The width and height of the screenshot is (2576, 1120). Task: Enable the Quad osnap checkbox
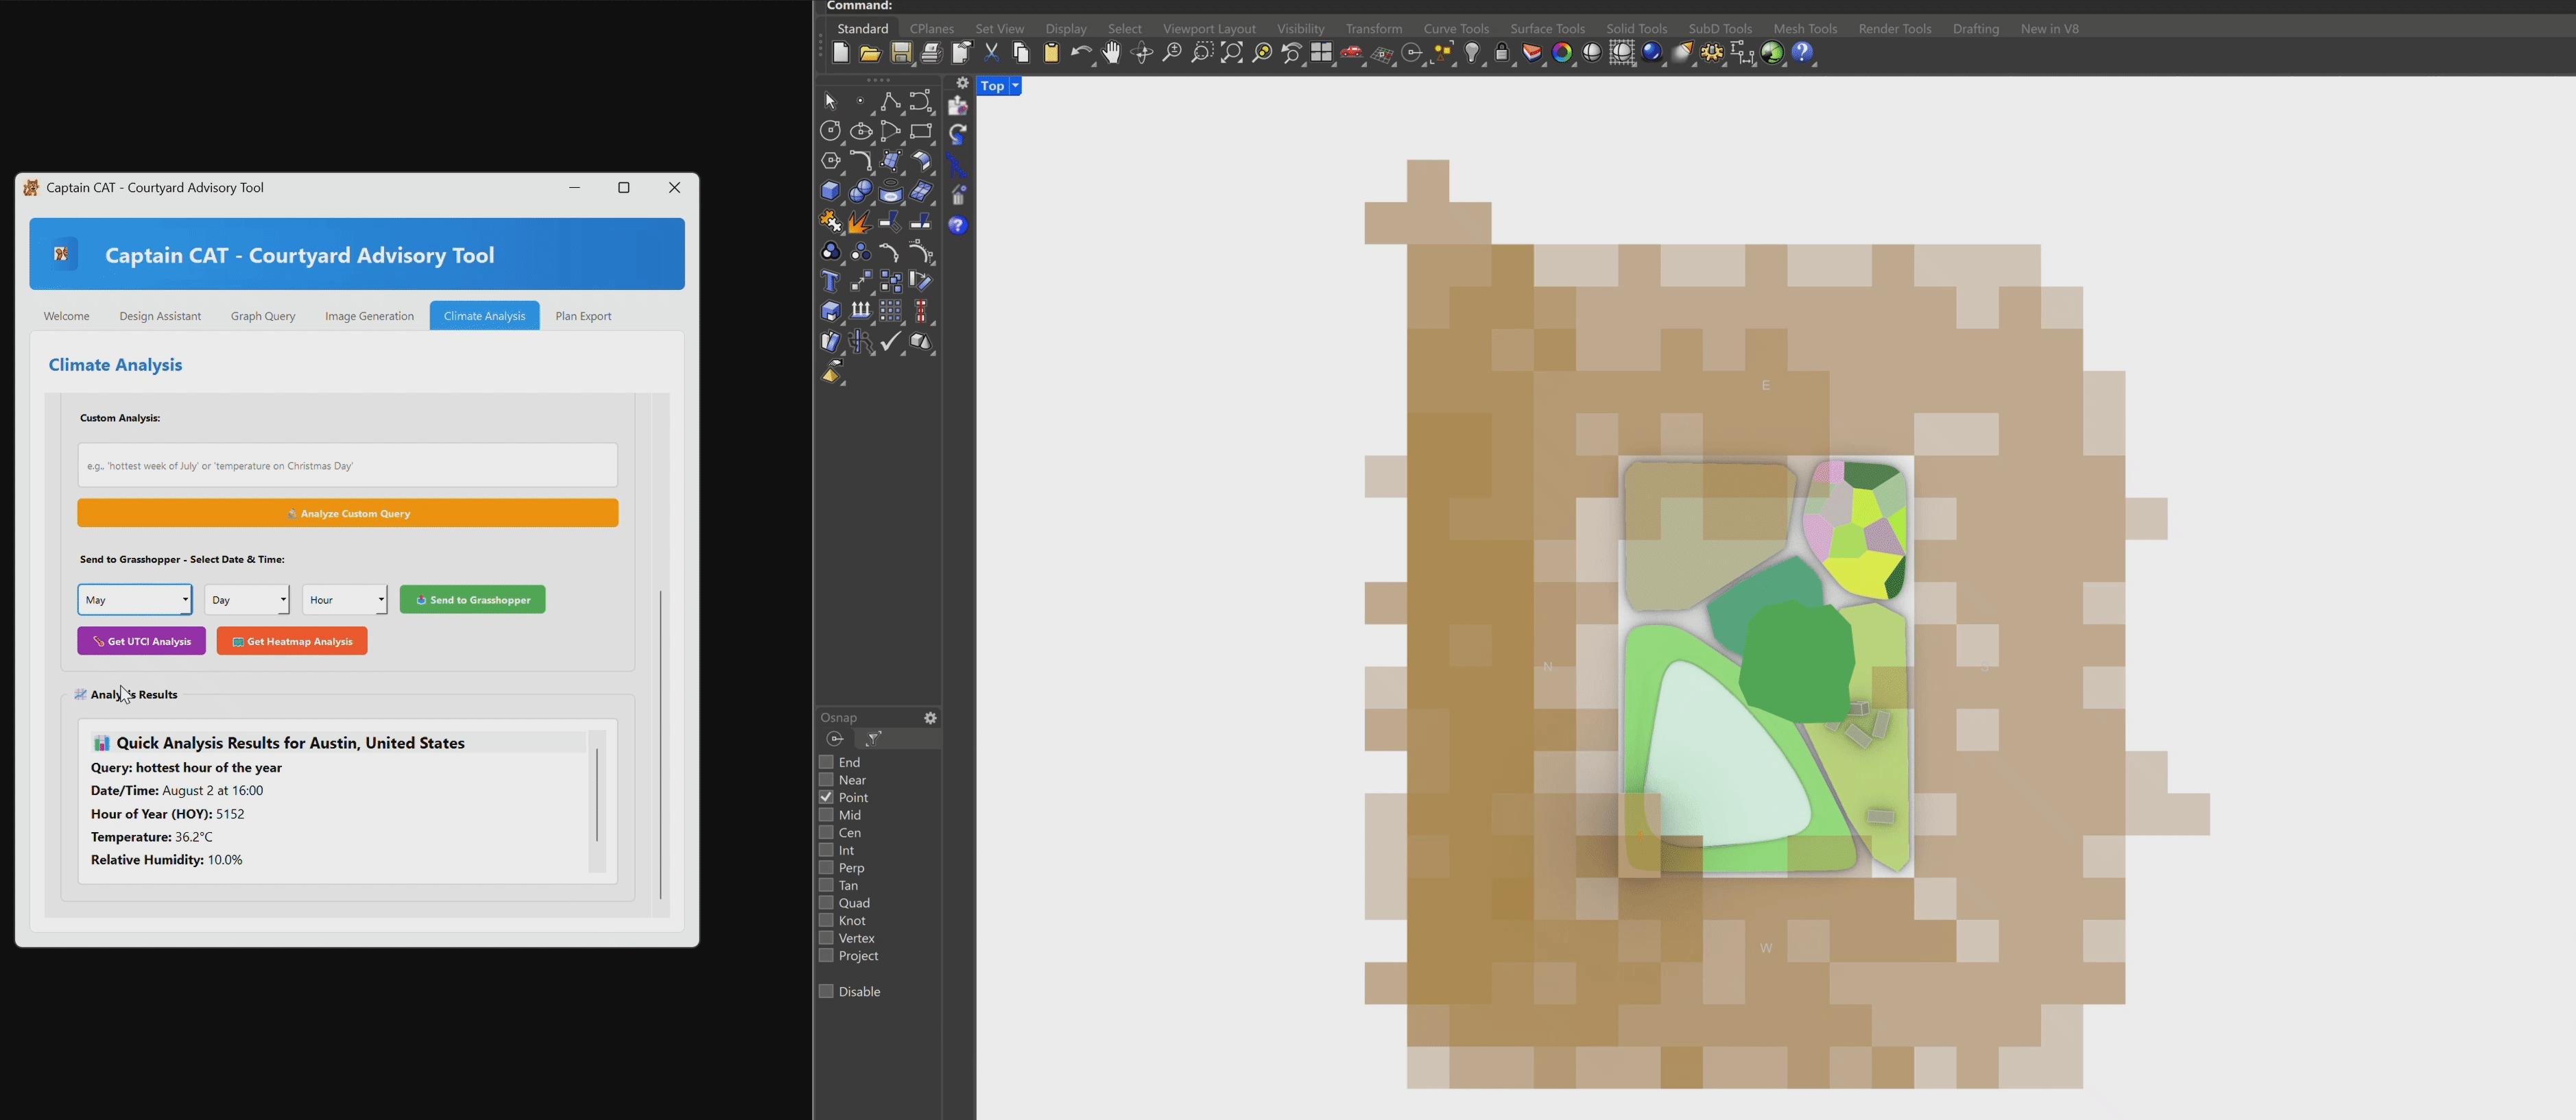coord(826,902)
